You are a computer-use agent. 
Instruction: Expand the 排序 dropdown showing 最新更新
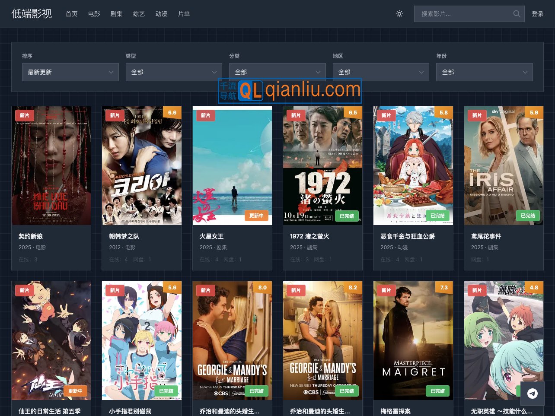pos(70,72)
